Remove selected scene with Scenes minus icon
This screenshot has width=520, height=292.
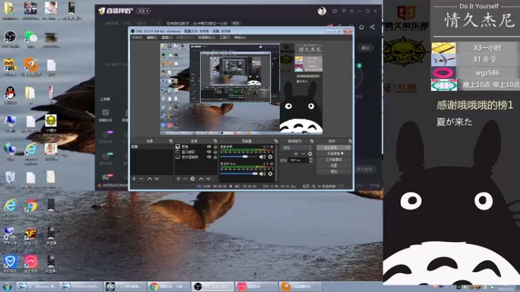(x=141, y=179)
